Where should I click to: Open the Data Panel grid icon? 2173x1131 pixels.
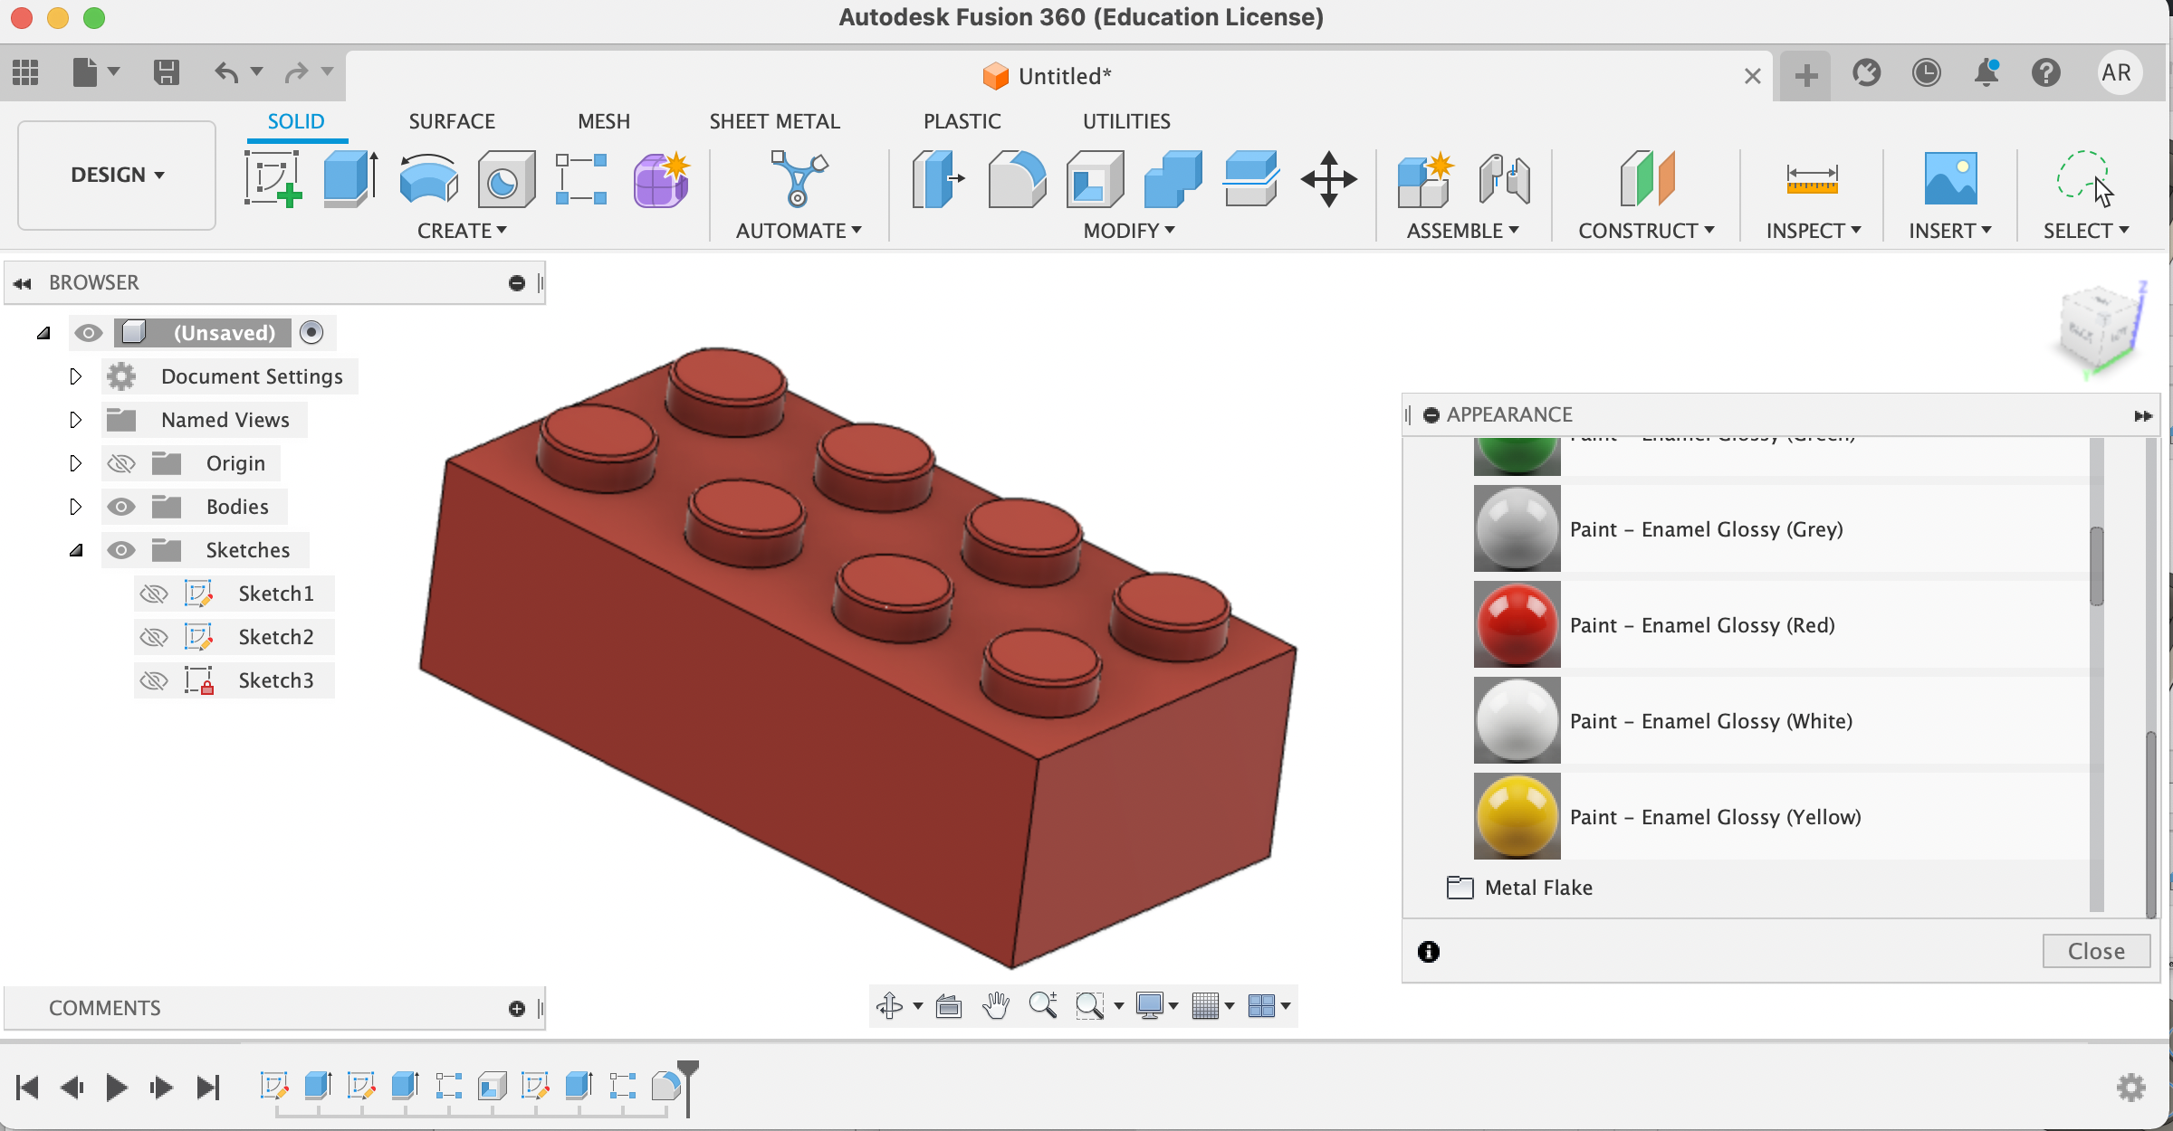[25, 72]
